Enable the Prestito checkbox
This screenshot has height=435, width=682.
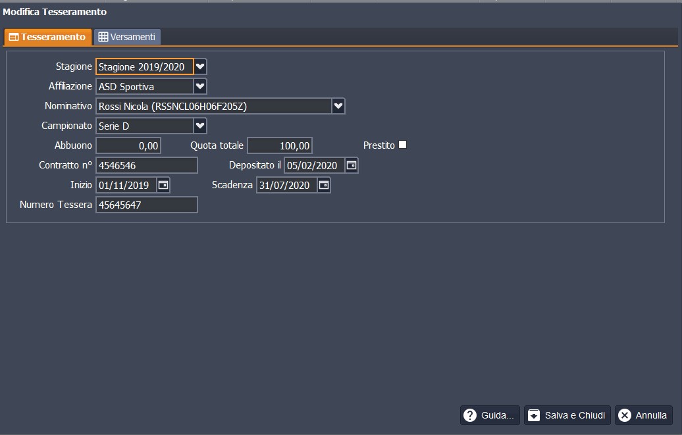[403, 145]
